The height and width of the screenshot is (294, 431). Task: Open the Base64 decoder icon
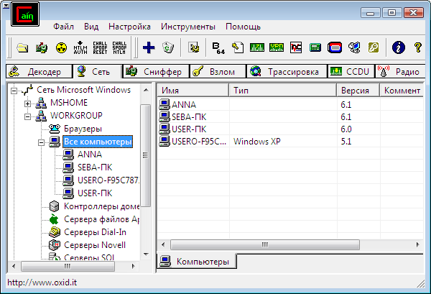pyautogui.click(x=218, y=47)
